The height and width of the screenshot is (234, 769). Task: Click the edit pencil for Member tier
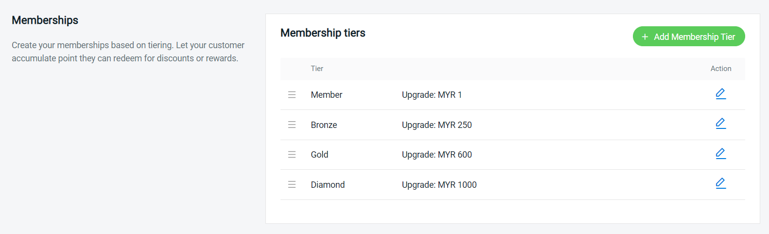pyautogui.click(x=721, y=94)
